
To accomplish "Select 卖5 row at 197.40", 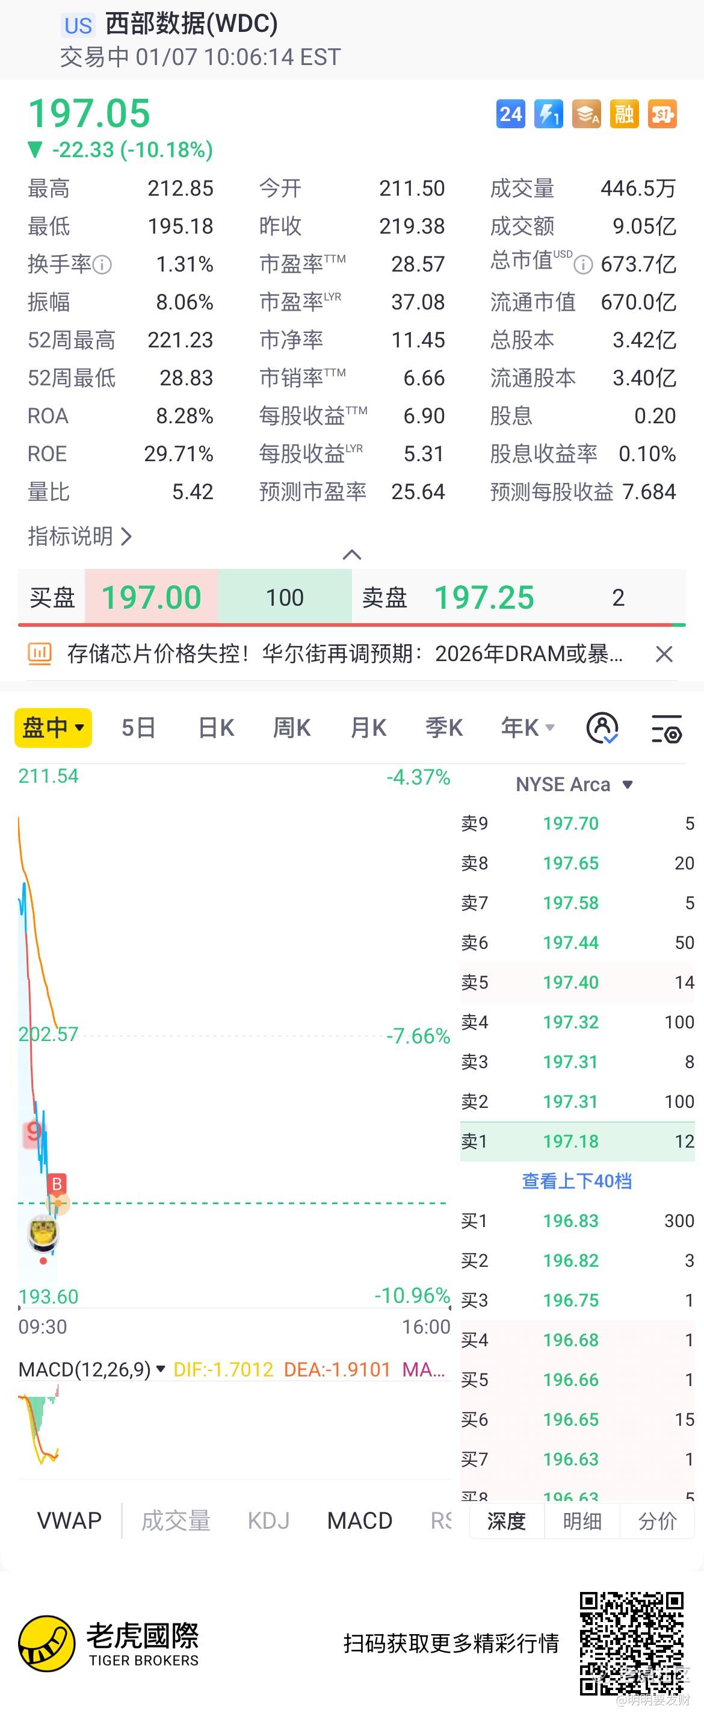I will (x=577, y=982).
